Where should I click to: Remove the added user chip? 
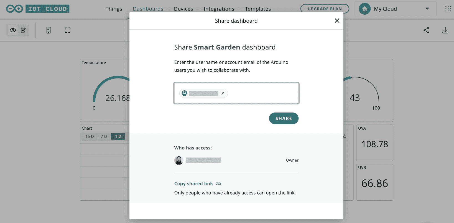[x=223, y=93]
